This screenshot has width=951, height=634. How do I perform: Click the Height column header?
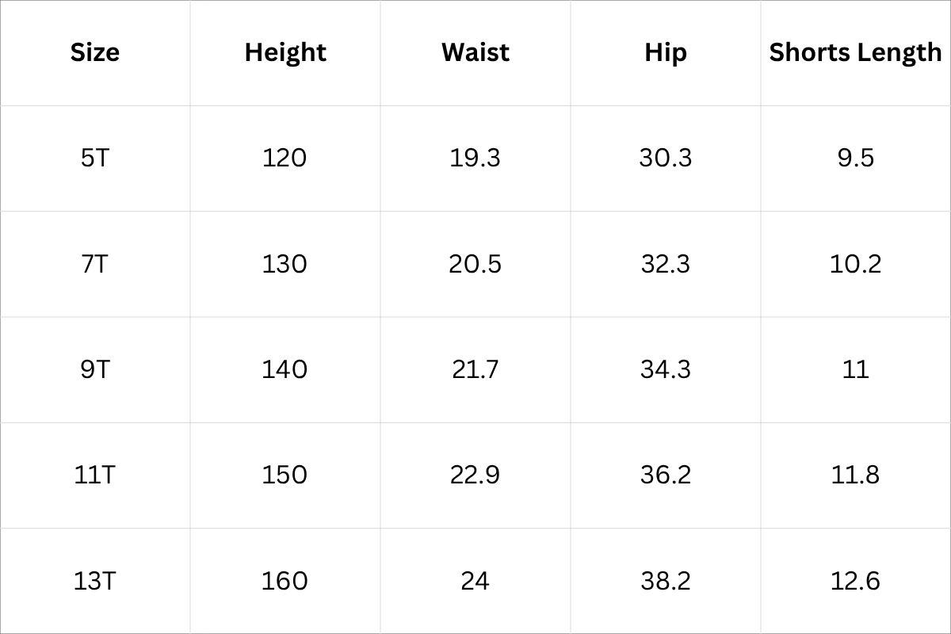tap(285, 53)
